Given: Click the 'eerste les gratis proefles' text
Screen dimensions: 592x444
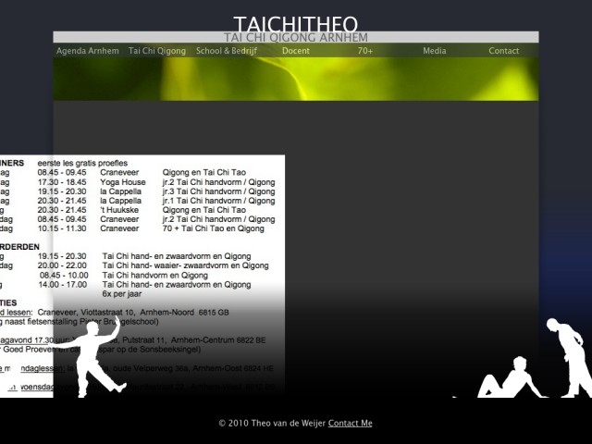Looking at the screenshot, I should 82,163.
